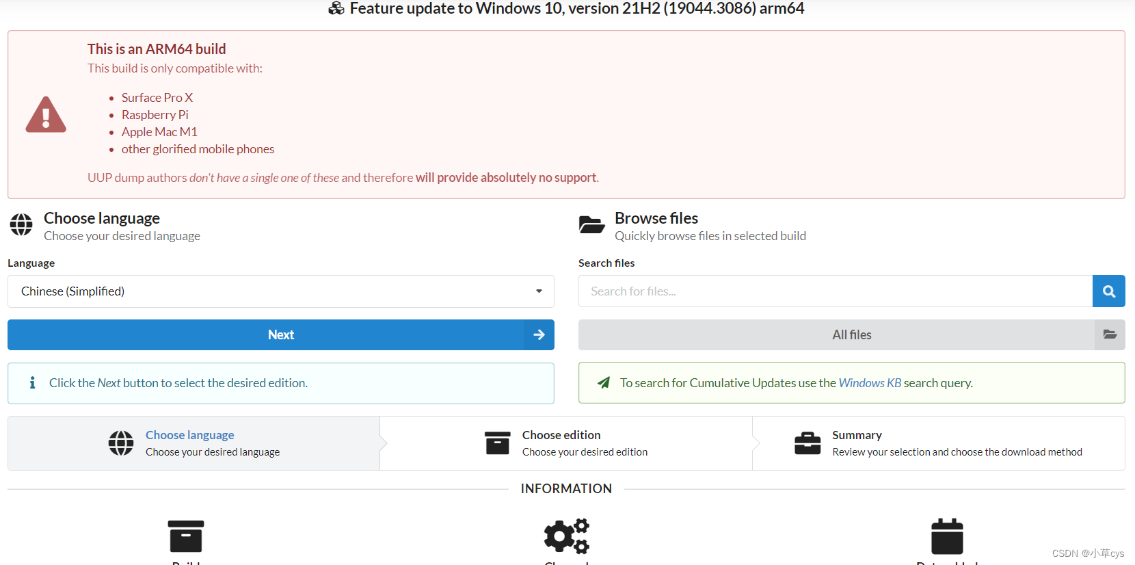Click the open folder icon beside Browse files
The height and width of the screenshot is (565, 1135).
pos(591,224)
